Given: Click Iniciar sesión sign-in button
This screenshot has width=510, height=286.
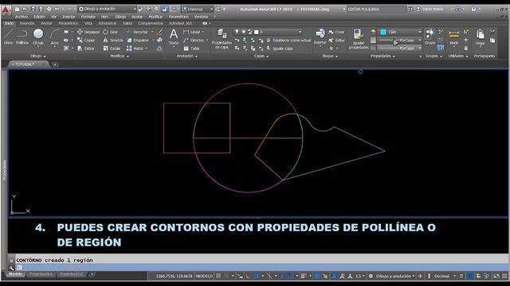Looking at the screenshot, I should (x=430, y=9).
